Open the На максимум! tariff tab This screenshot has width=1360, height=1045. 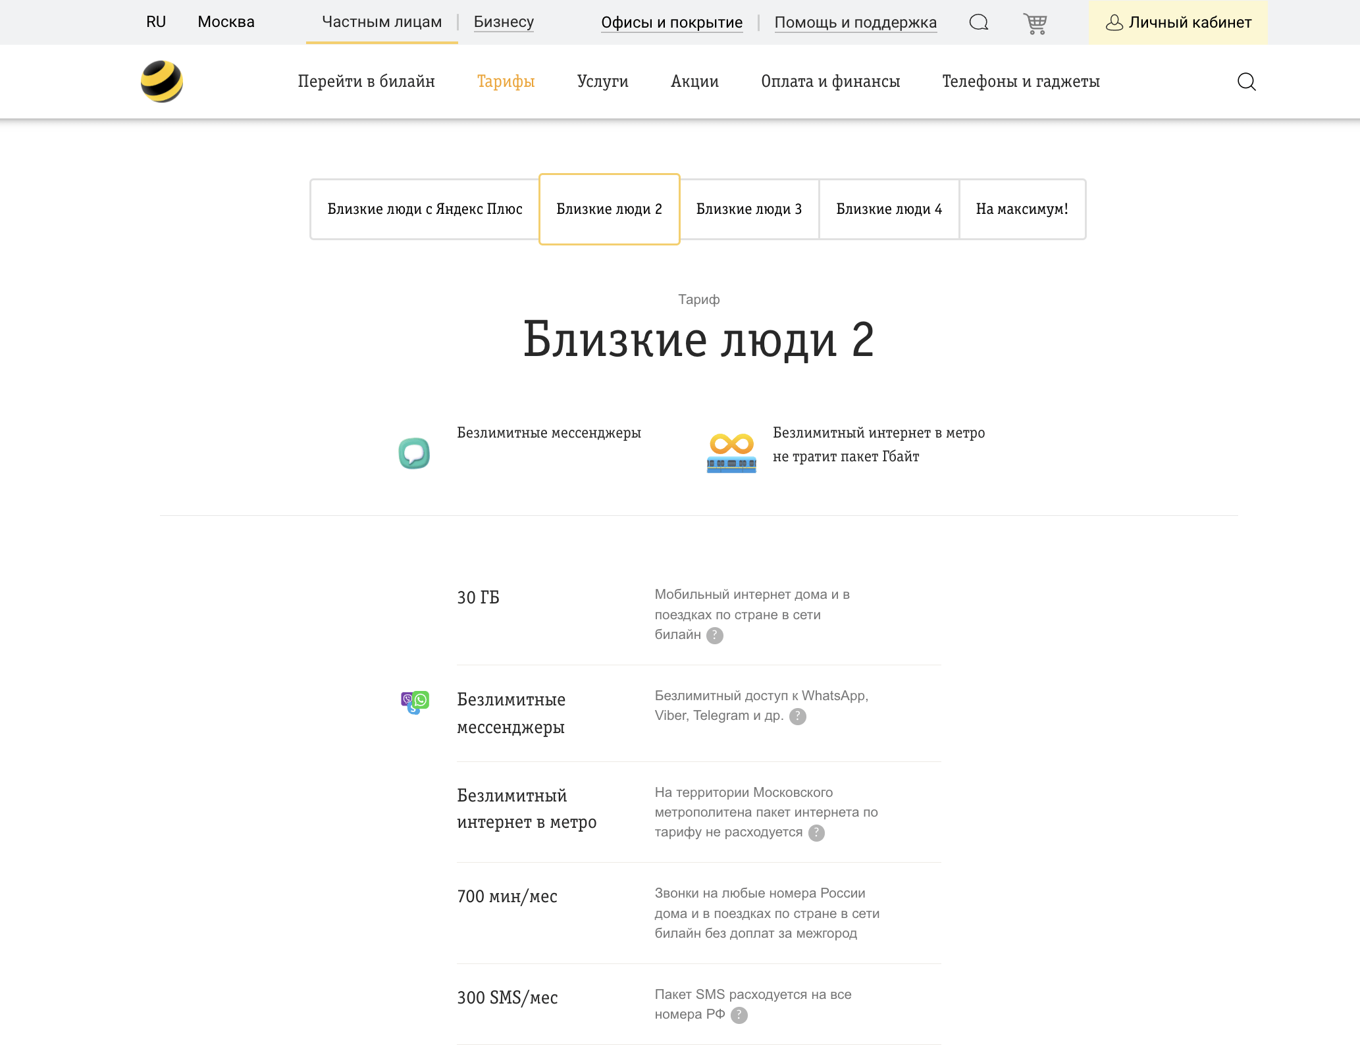(1022, 209)
